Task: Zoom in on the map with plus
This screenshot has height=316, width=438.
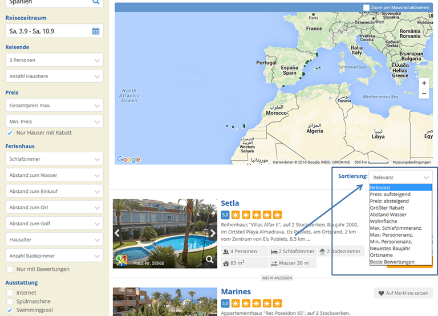Action: [424, 83]
